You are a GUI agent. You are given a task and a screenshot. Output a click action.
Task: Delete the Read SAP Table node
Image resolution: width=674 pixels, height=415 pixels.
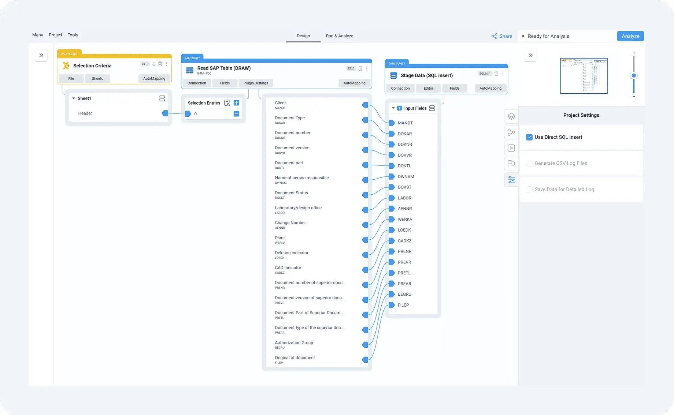(x=360, y=68)
